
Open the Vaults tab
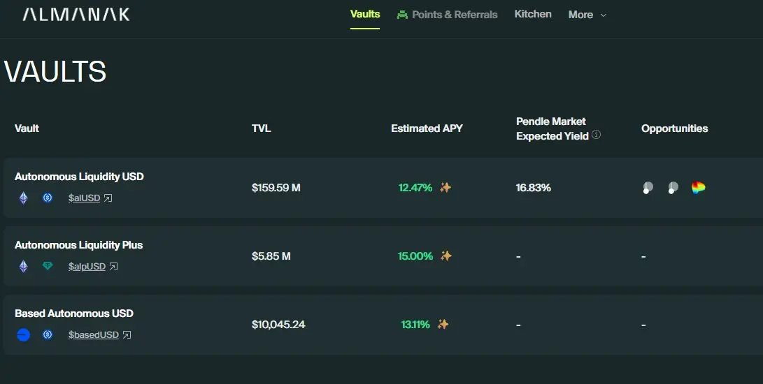[x=365, y=14]
